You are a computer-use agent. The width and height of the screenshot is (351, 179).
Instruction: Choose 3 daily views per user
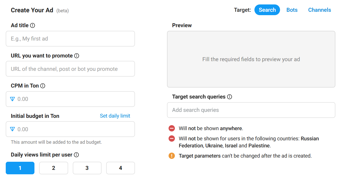point(87,168)
